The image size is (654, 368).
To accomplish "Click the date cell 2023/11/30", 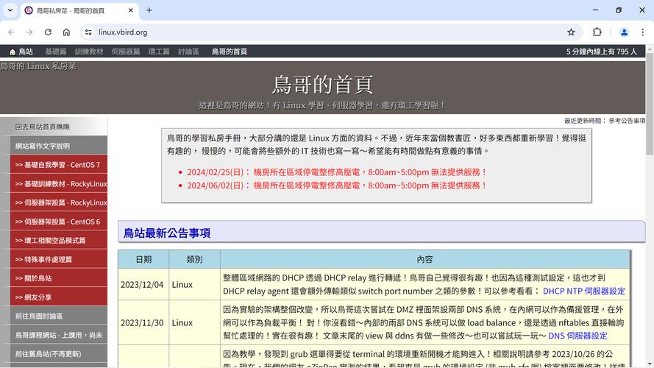I will (x=142, y=323).
